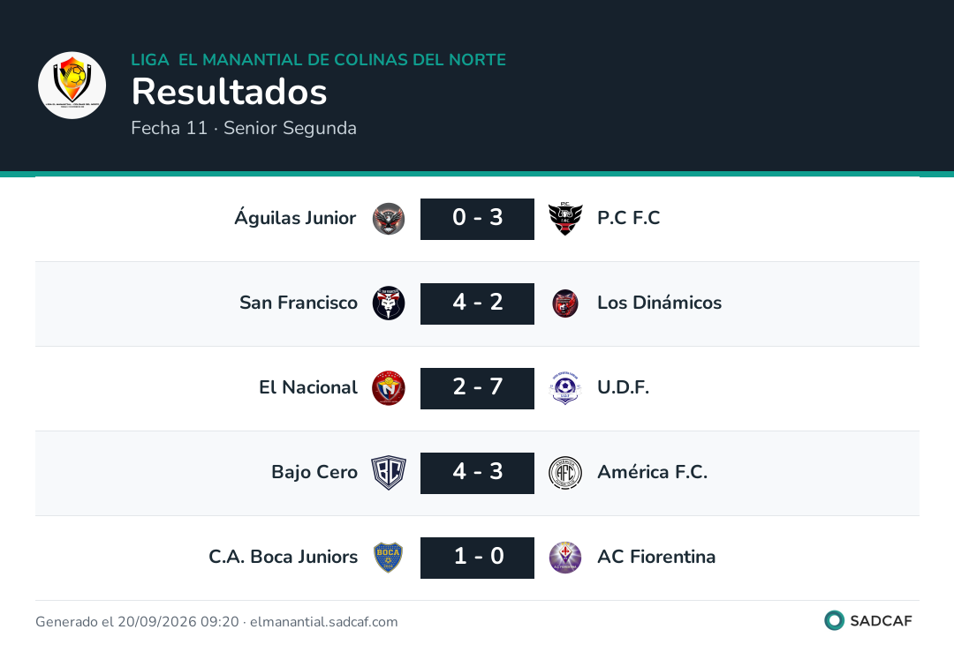Click the Bajo Cero shield logo
Image resolution: width=954 pixels, height=667 pixels.
tap(389, 473)
